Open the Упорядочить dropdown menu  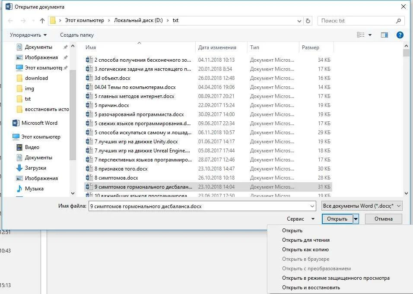28,35
